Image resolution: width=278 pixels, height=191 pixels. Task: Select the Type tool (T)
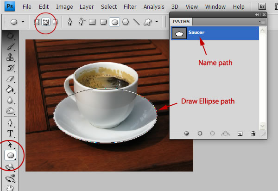point(10,134)
